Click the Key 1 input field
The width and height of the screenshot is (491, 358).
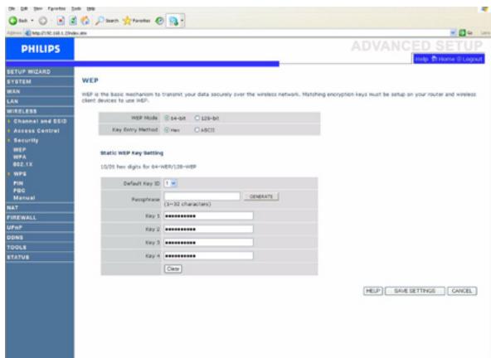[208, 216]
